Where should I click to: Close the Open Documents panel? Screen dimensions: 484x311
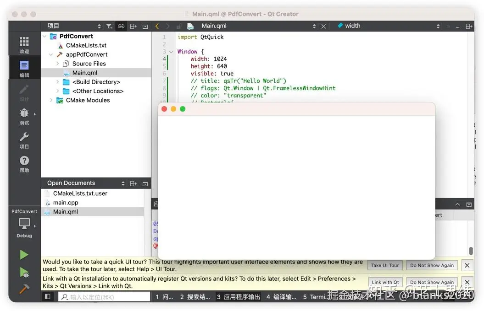tap(145, 184)
